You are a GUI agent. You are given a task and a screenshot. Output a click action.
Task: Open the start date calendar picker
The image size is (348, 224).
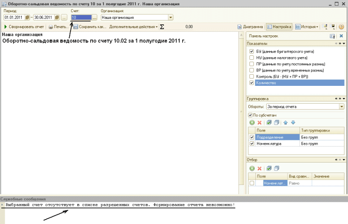click(x=27, y=17)
